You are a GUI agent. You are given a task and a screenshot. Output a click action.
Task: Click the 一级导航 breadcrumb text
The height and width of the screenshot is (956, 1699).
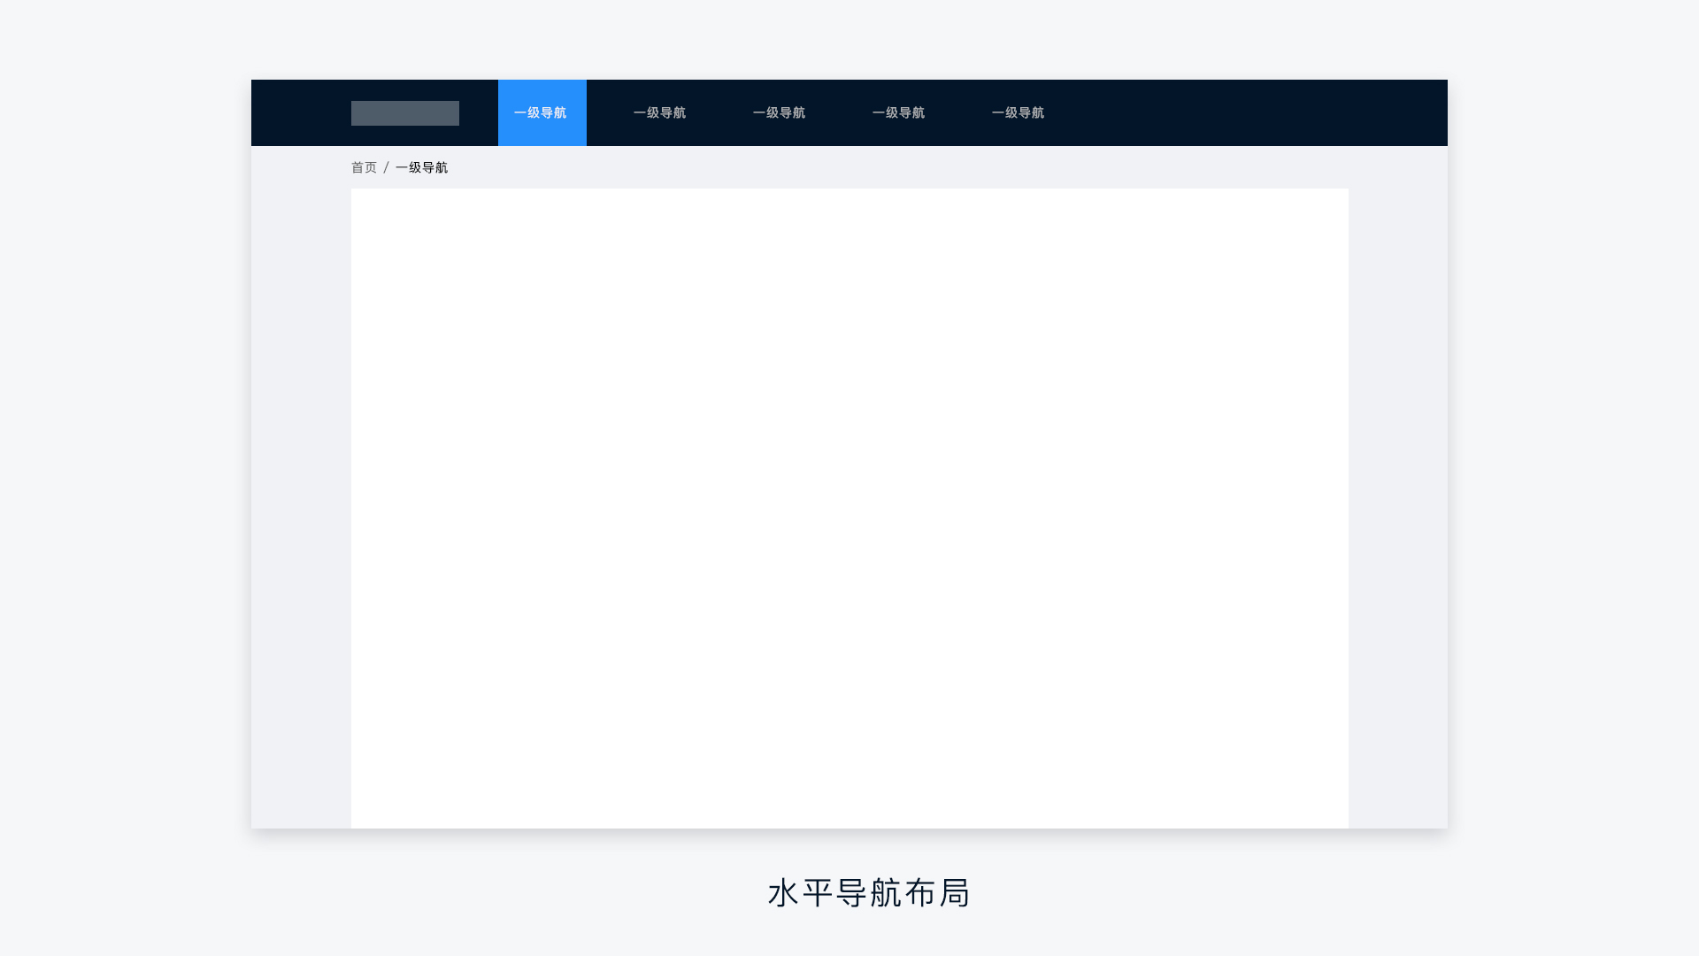[421, 167]
